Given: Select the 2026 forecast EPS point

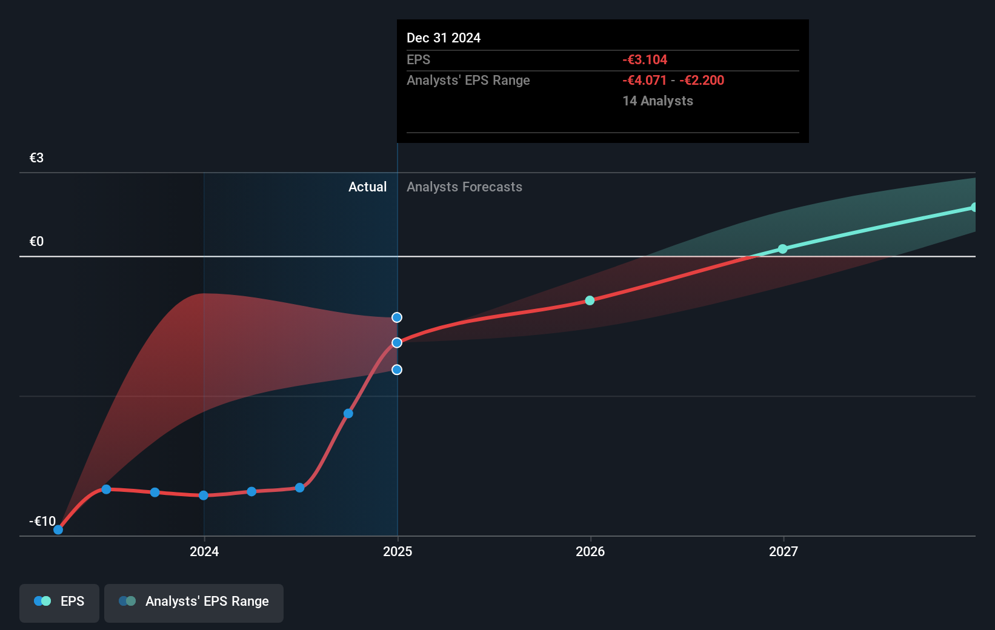Looking at the screenshot, I should click(x=590, y=300).
